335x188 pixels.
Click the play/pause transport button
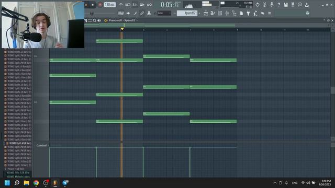(x=86, y=5)
